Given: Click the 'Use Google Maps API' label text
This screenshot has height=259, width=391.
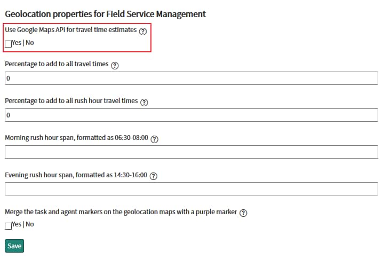Looking at the screenshot, I should pos(70,30).
